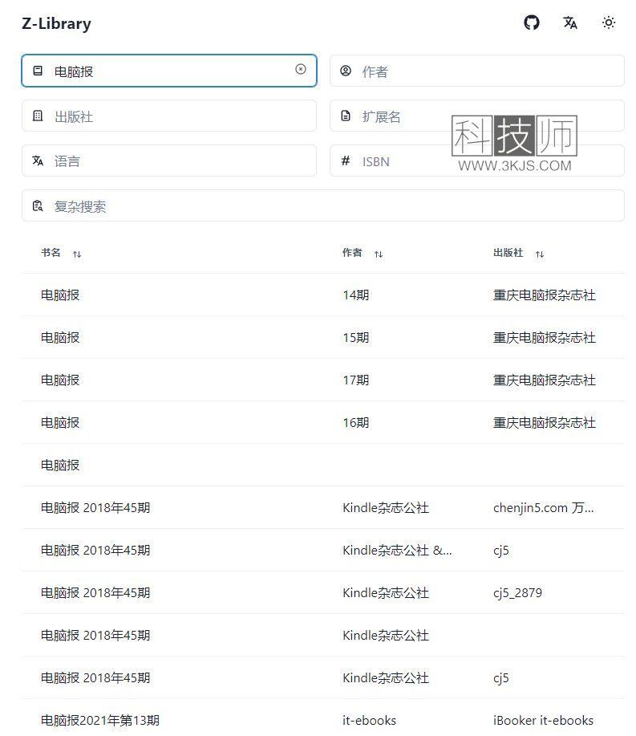Click the search icon in the complex search field
The image size is (636, 736).
(x=38, y=206)
